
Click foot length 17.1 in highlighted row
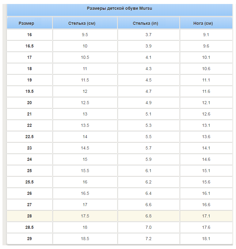click(x=206, y=216)
